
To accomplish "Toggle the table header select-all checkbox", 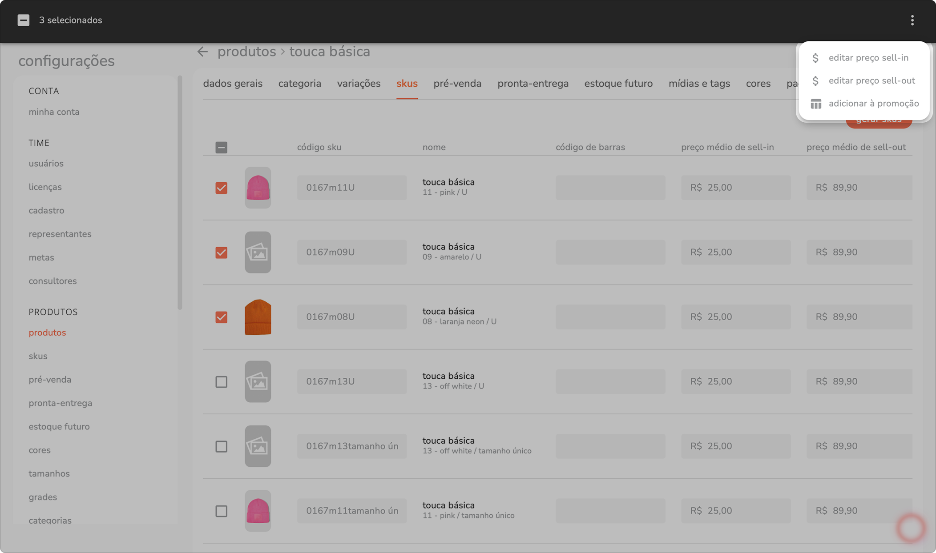I will (221, 148).
